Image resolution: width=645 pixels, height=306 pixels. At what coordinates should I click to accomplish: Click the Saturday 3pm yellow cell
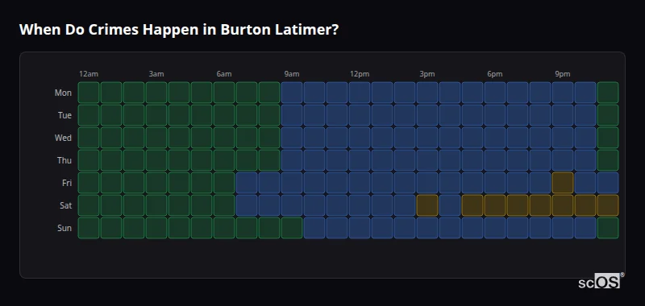[427, 205]
